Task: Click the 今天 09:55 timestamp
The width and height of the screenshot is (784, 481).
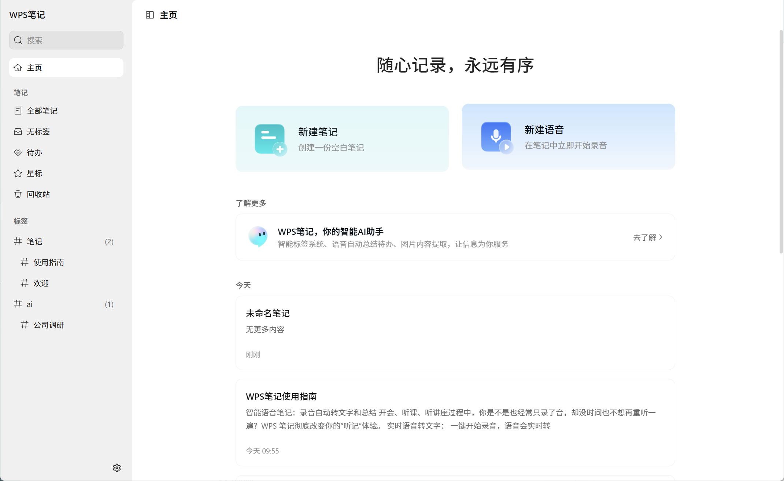Action: click(262, 451)
